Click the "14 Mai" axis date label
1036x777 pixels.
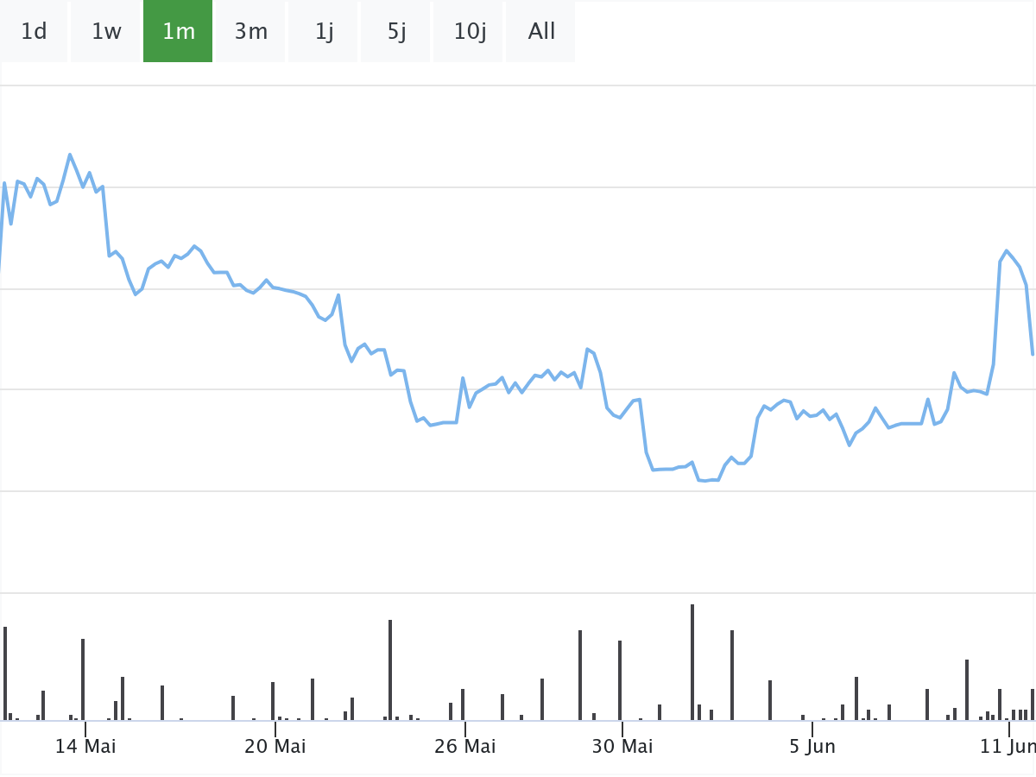tap(85, 746)
